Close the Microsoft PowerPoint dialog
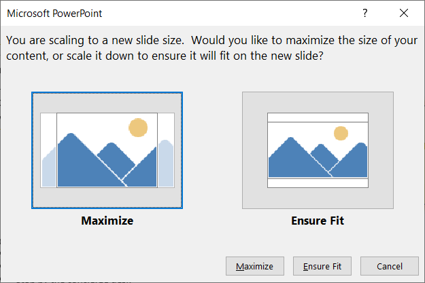 point(404,13)
